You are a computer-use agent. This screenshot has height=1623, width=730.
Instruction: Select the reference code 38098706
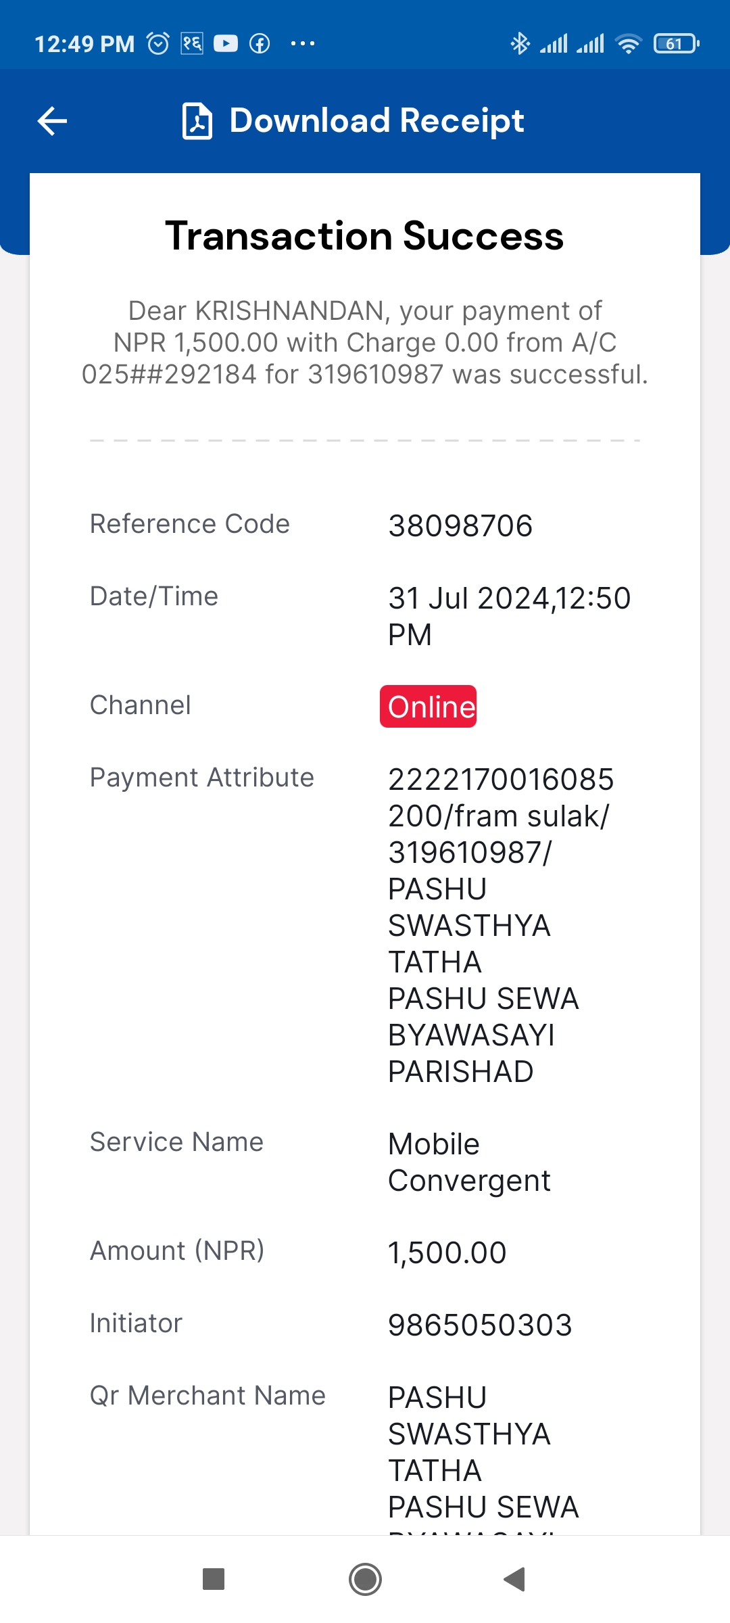460,526
